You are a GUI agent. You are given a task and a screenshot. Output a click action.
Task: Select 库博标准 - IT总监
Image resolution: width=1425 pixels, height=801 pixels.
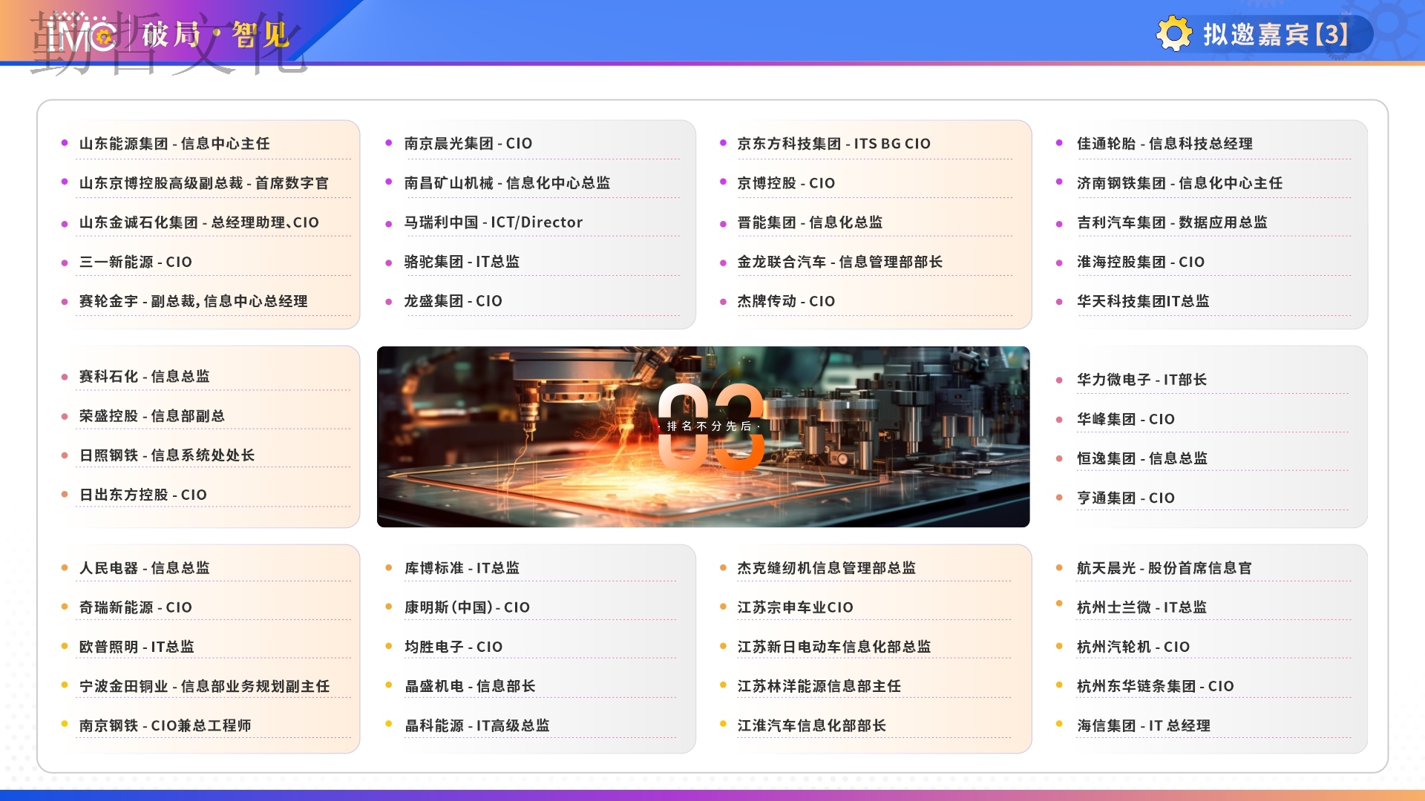coord(462,568)
